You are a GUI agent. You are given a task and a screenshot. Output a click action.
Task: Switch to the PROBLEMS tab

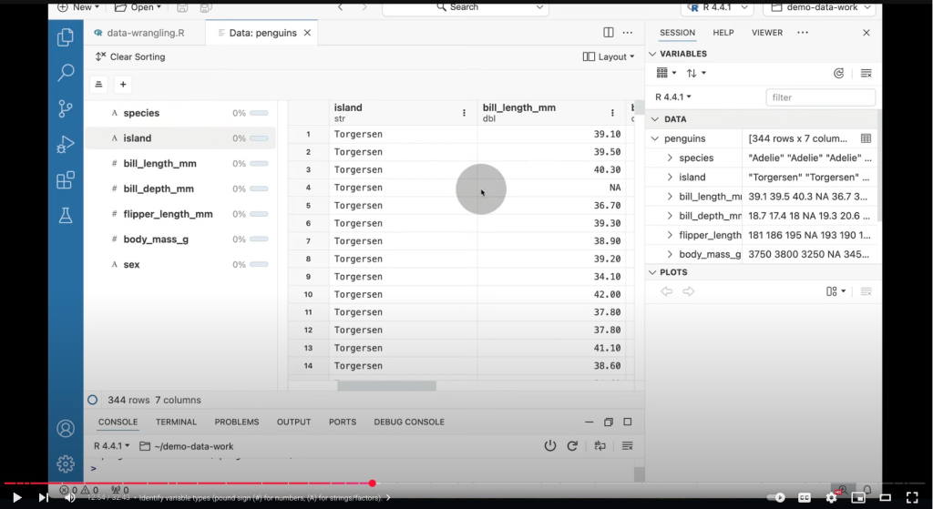pyautogui.click(x=237, y=422)
